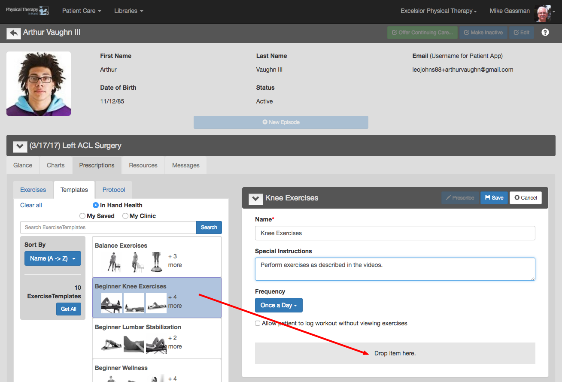Collapse the Left ACL Surgery episode chevron
Viewport: 562px width, 382px height.
20,146
